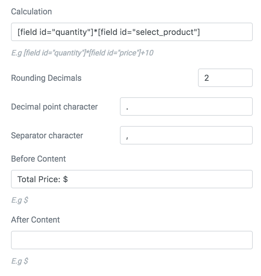
Task: Click the After Content label
Action: click(35, 220)
